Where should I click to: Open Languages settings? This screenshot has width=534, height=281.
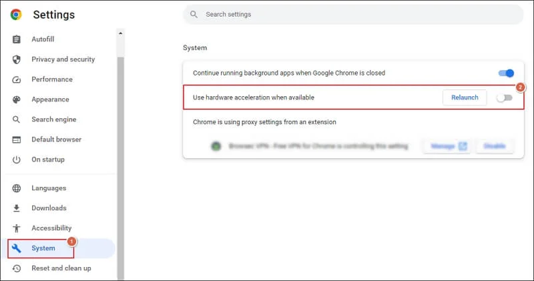point(49,188)
